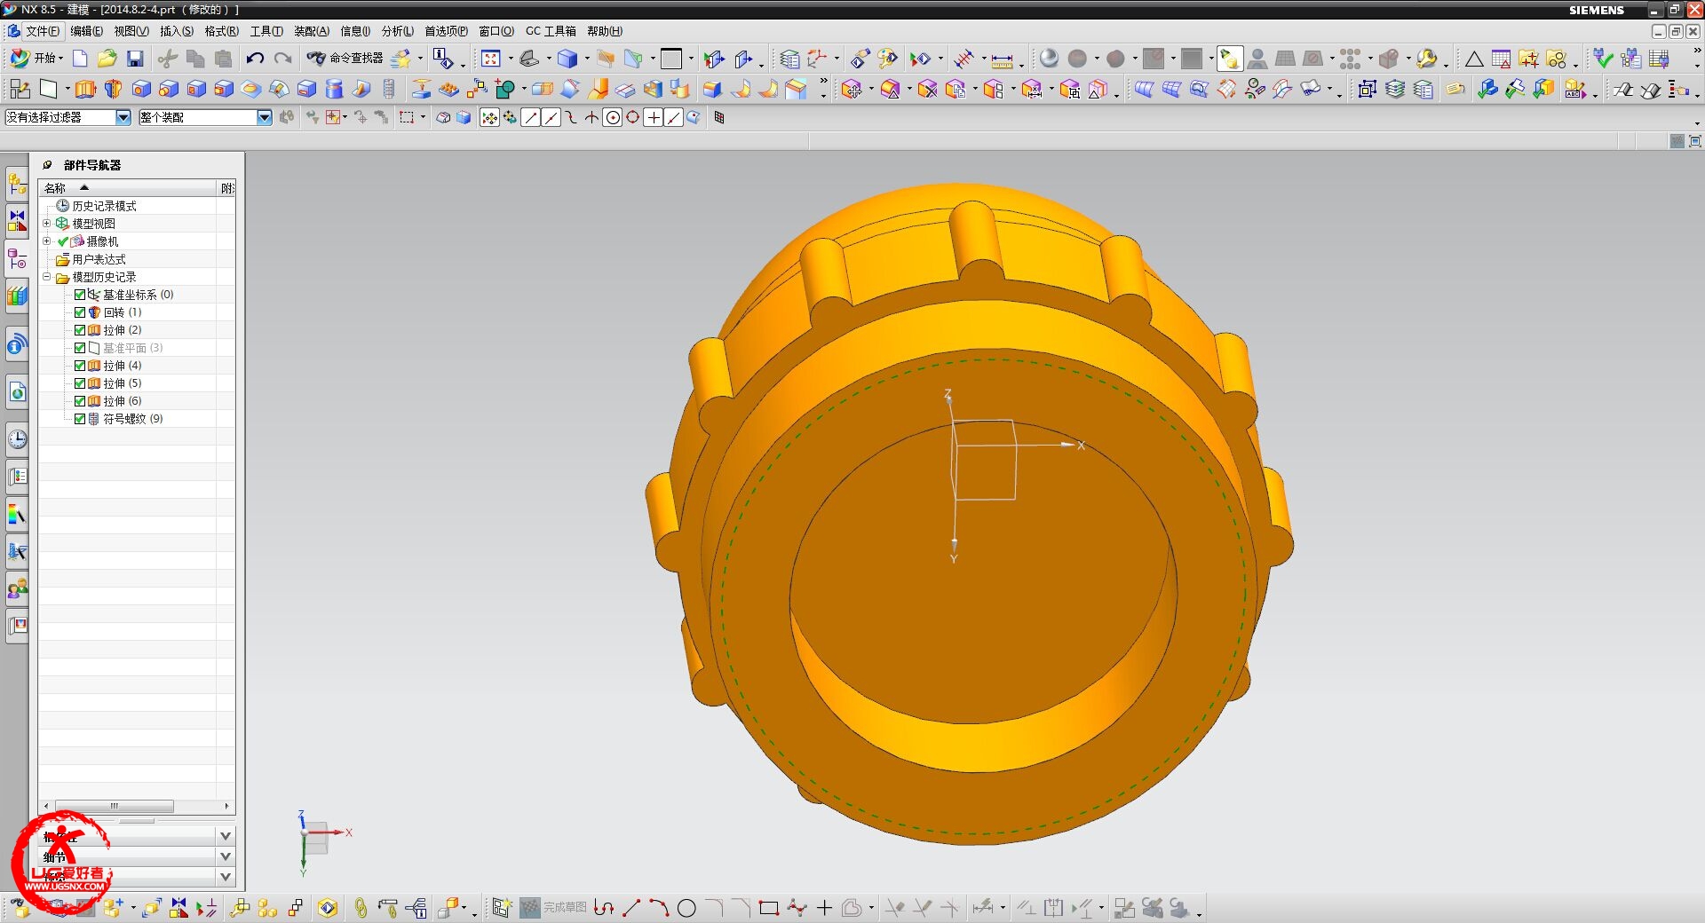Sort by the 名称 column header
The height and width of the screenshot is (923, 1705).
point(127,188)
